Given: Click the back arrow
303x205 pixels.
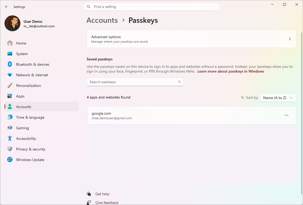Looking at the screenshot, I should coord(6,7).
